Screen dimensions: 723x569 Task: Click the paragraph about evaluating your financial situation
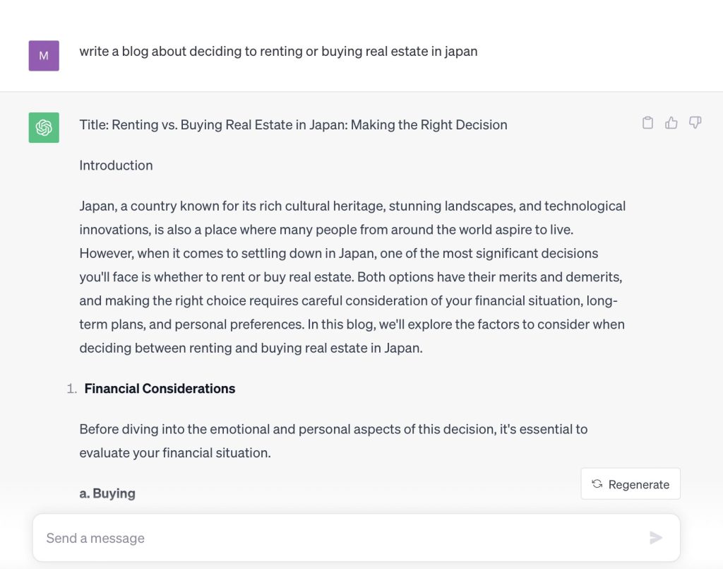(x=333, y=440)
